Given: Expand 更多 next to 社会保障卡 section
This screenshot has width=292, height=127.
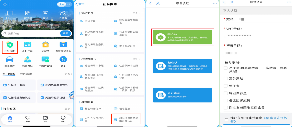Looking at the screenshot, I should point(136,59).
